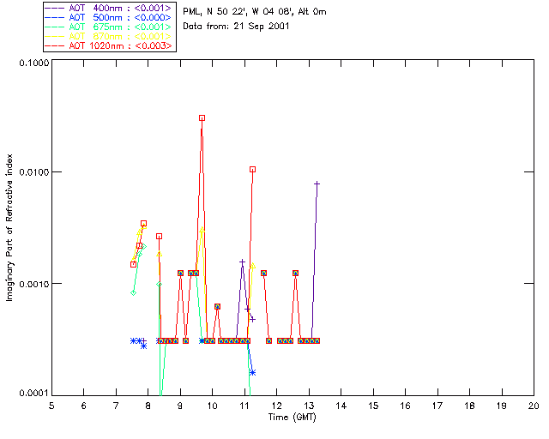The width and height of the screenshot is (549, 439).
Task: Click the 'Data from: 21 Sep 2001' text
Action: point(236,27)
